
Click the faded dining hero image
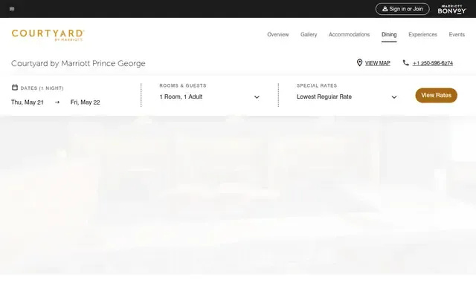(238, 195)
